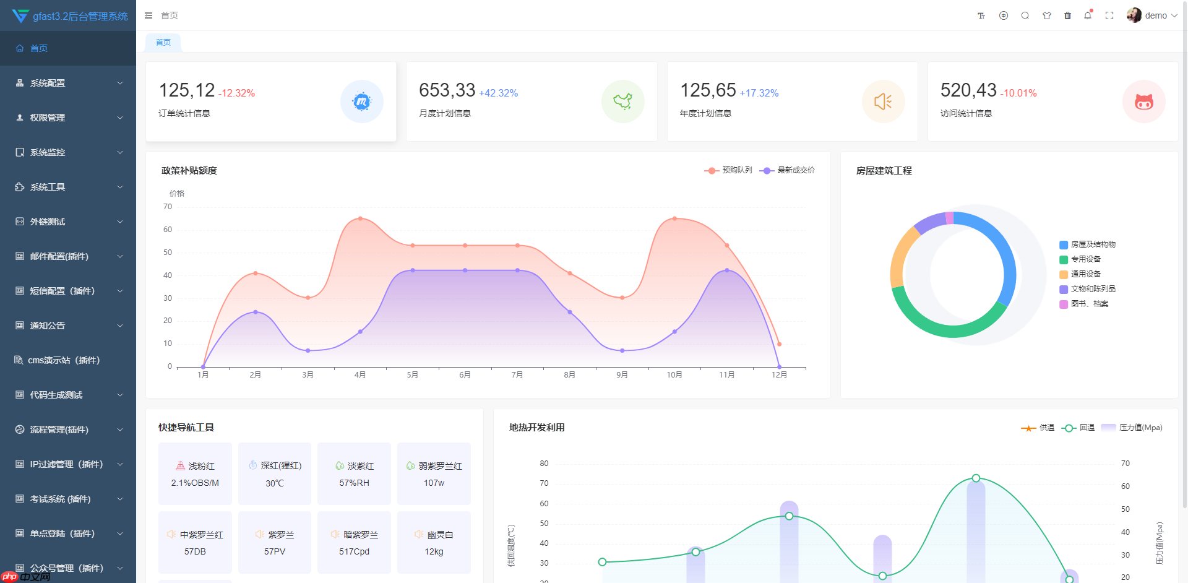Select the 首页 tab below the header
This screenshot has width=1188, height=583.
point(163,42)
